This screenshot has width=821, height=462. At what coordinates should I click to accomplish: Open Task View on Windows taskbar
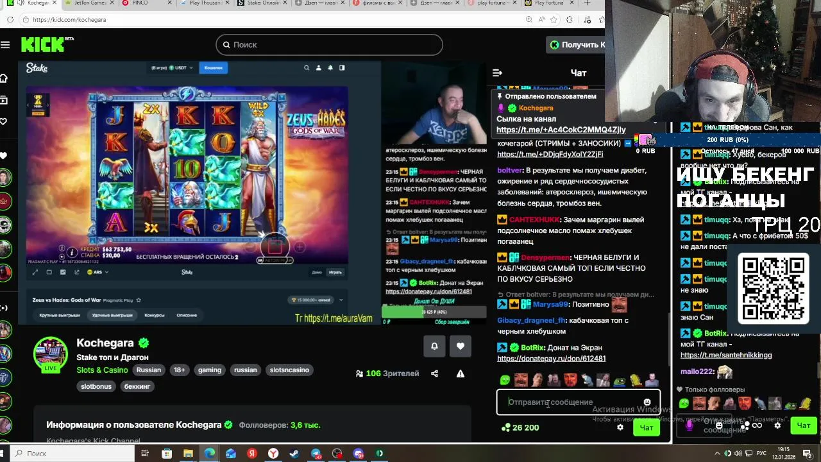click(145, 454)
